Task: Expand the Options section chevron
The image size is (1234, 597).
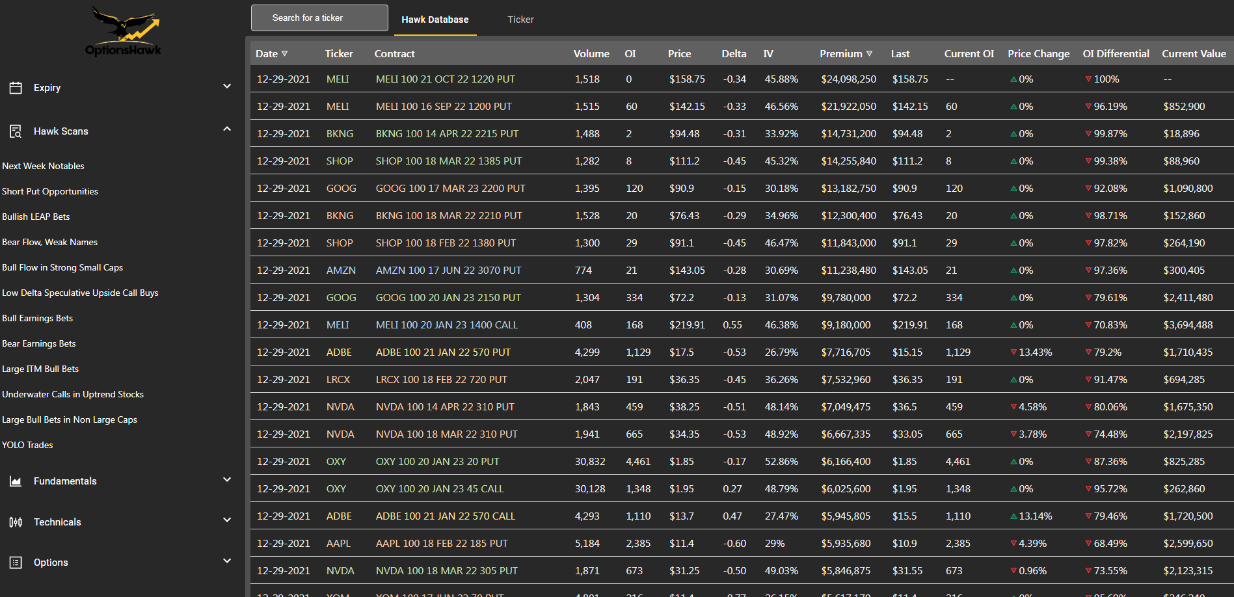Action: pos(227,561)
